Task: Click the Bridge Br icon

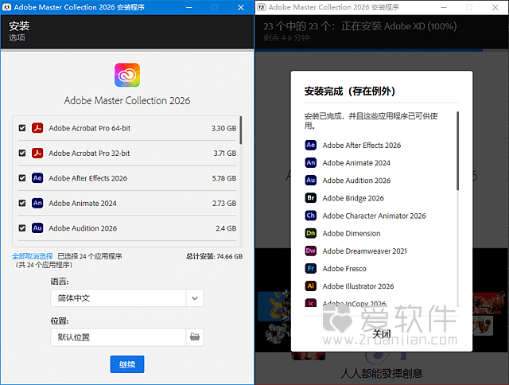Action: click(311, 198)
